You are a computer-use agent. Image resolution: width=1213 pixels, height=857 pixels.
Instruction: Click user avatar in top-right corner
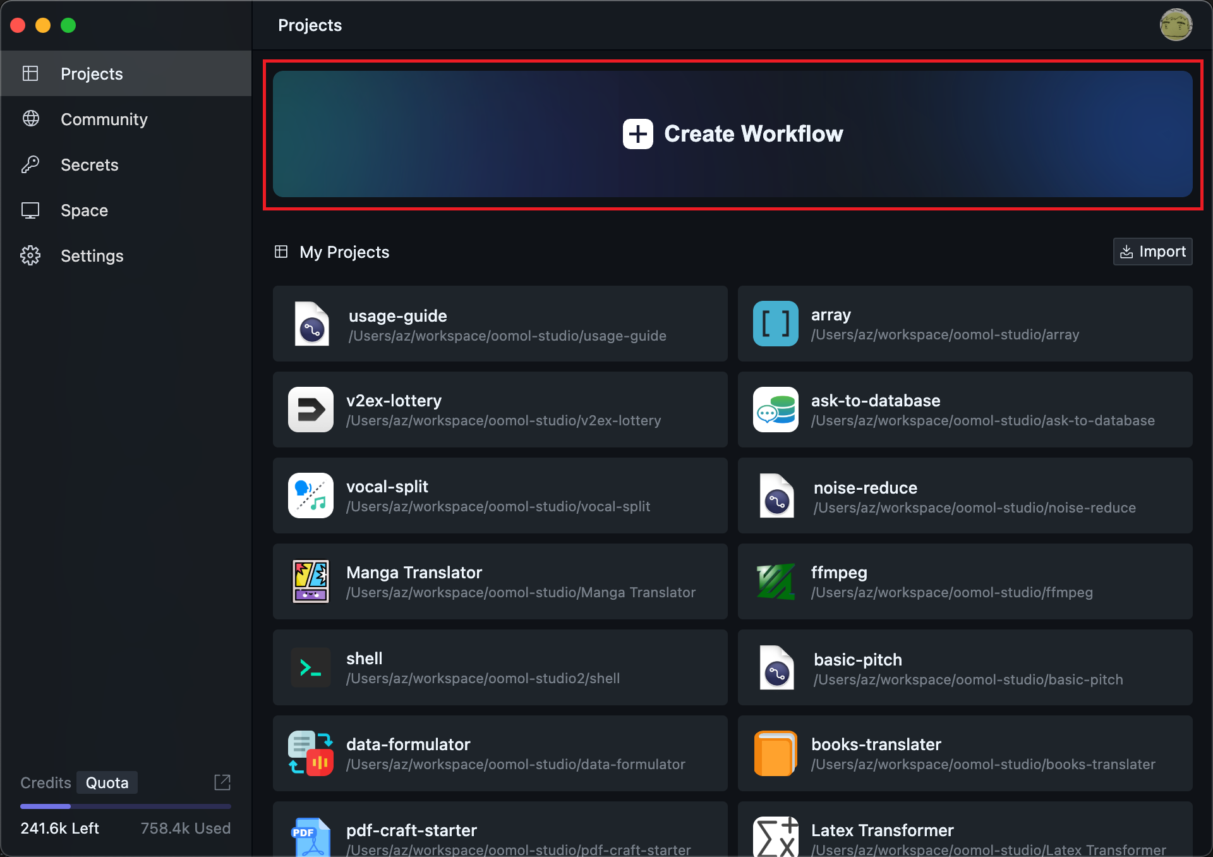(1175, 25)
